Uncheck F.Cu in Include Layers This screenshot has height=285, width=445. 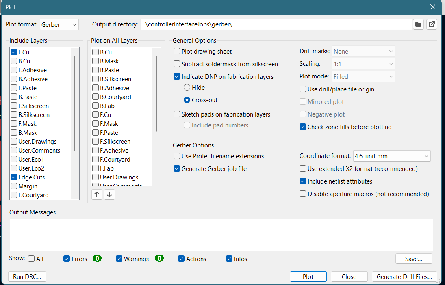tap(14, 52)
